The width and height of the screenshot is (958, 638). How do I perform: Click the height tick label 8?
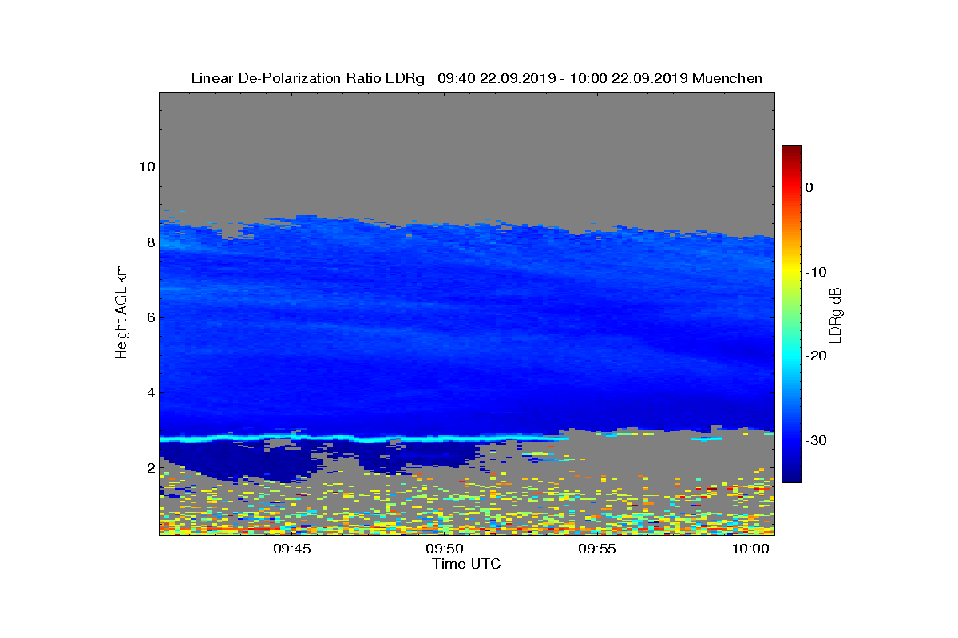click(x=150, y=242)
